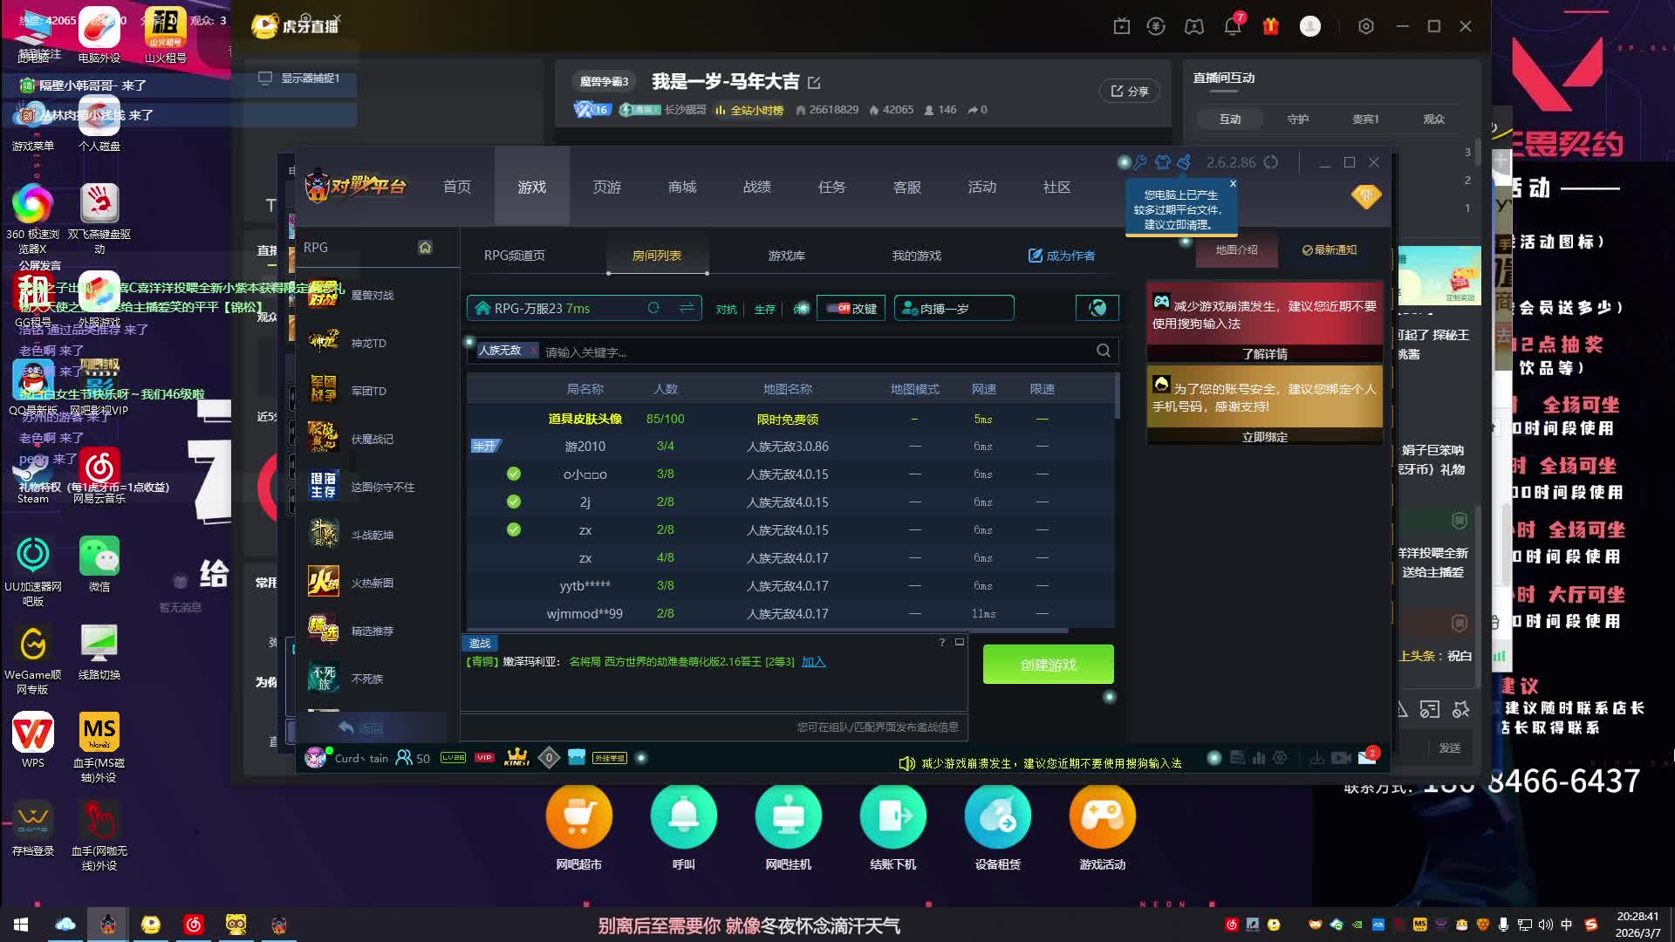The width and height of the screenshot is (1675, 942).
Task: Click the search magnifier in keyword box
Action: [1103, 351]
